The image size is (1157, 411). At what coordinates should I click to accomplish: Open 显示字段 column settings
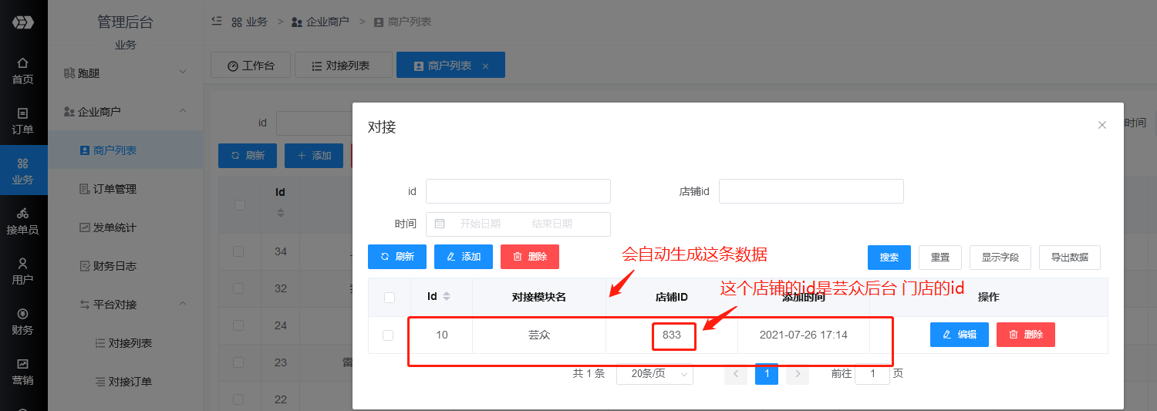(x=1000, y=257)
